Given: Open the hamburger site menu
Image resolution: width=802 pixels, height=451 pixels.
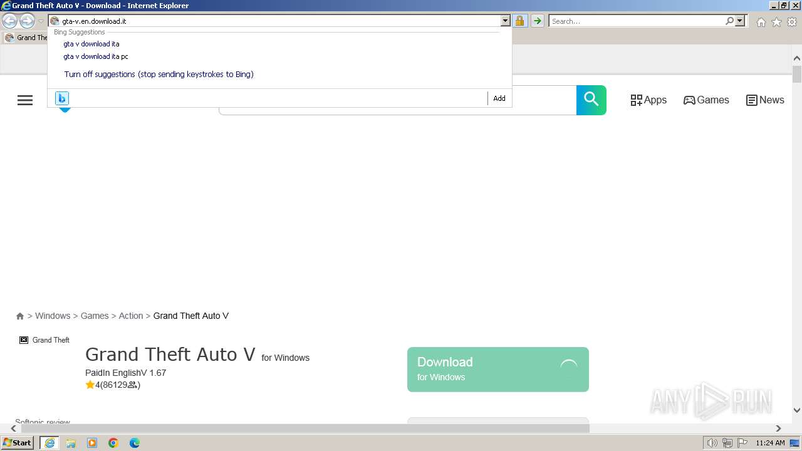Looking at the screenshot, I should (25, 100).
